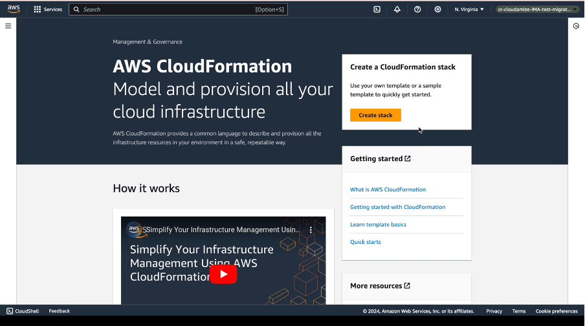Open the help question mark icon
This screenshot has height=326, width=585.
(417, 10)
